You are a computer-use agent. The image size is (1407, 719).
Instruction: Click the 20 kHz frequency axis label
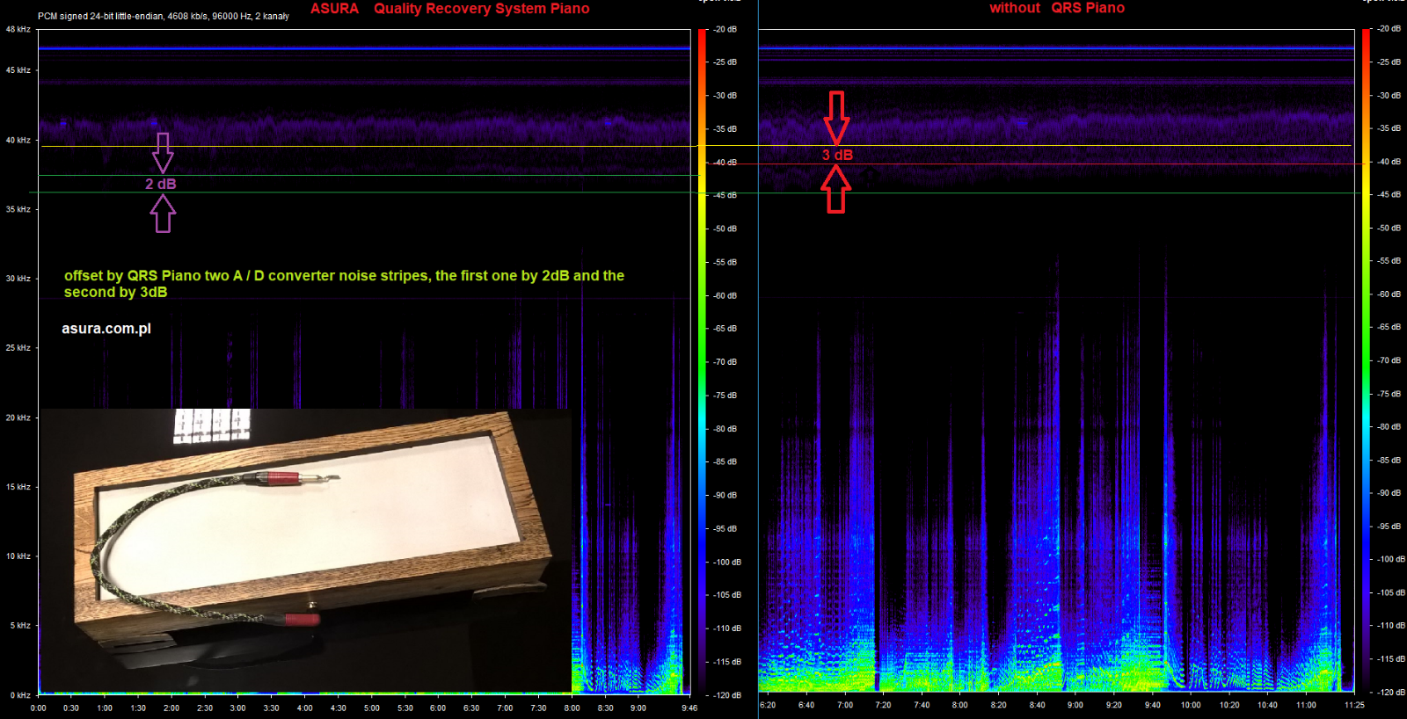(x=18, y=418)
